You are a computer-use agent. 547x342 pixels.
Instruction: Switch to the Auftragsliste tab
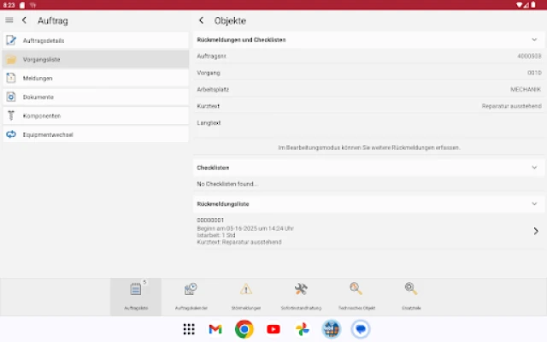click(136, 295)
